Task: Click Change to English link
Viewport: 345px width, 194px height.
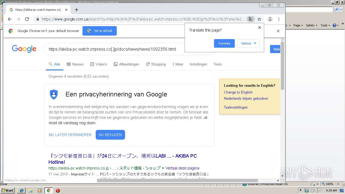Action: [x=238, y=92]
